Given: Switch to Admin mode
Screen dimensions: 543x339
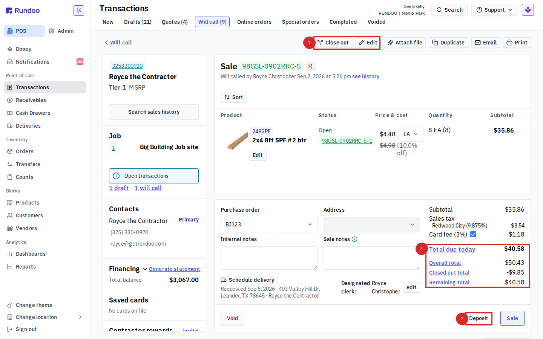Looking at the screenshot, I should pos(61,31).
